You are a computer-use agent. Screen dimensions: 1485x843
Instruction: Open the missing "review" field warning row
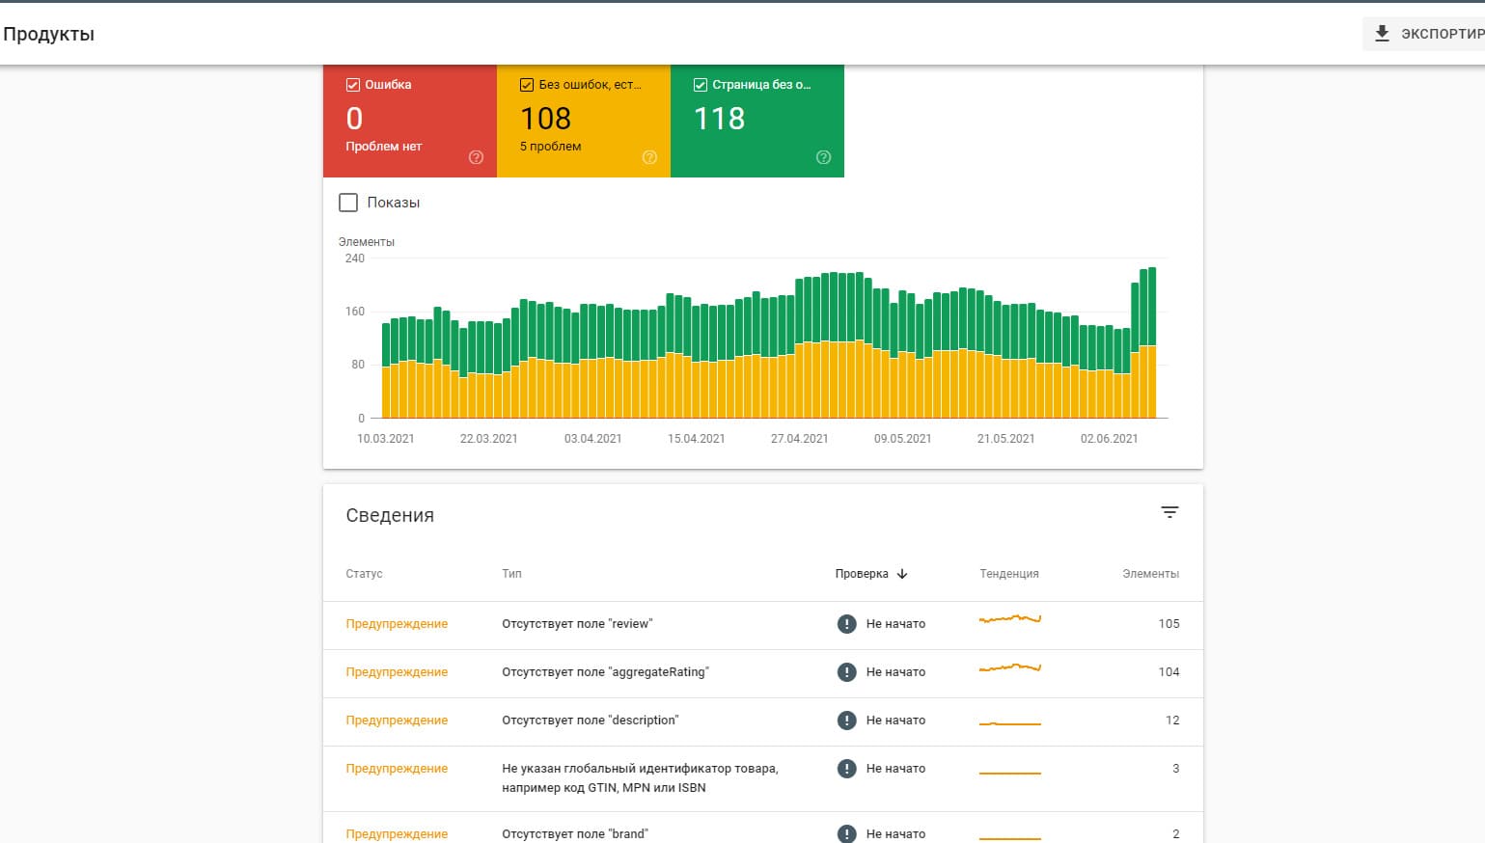[576, 624]
